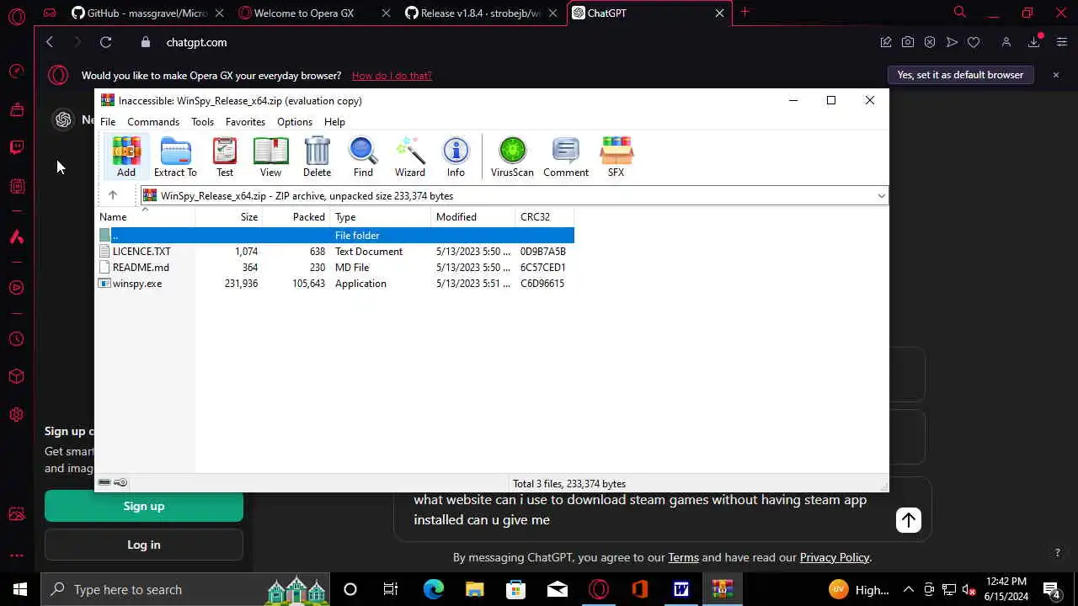Send the ChatGPT message arrow button
1078x606 pixels.
(x=909, y=520)
